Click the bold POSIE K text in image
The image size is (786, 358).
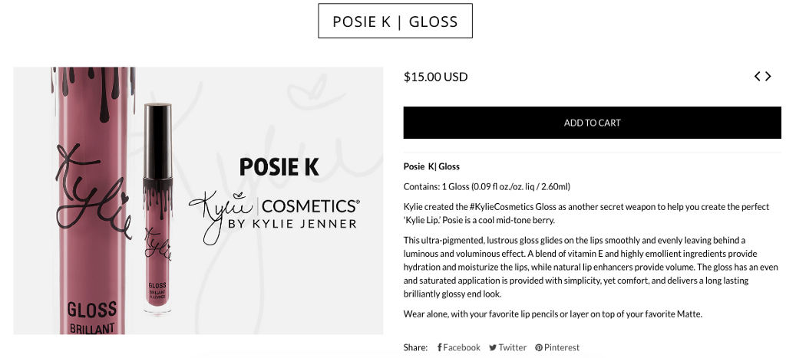(279, 166)
